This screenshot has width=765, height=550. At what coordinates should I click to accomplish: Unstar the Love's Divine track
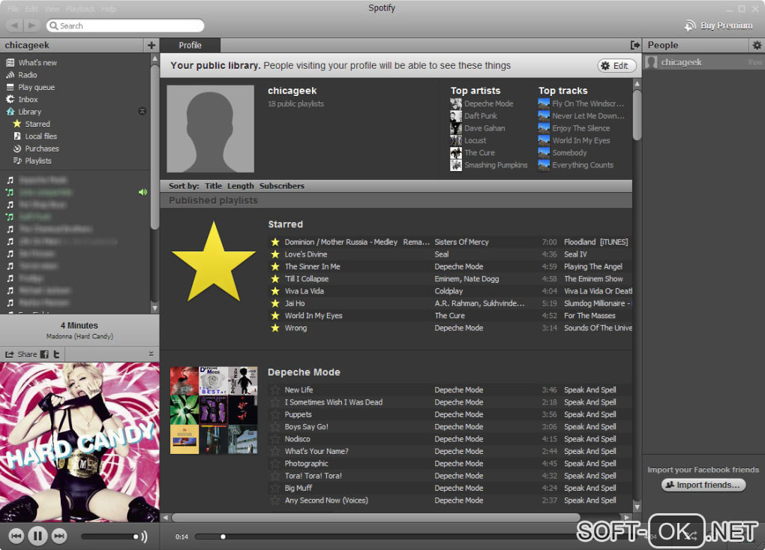pyautogui.click(x=275, y=254)
